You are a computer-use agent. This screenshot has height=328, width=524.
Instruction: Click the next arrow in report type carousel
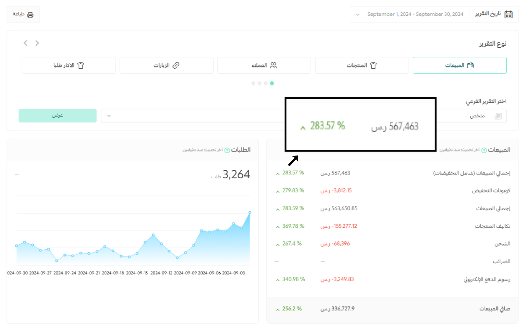coord(37,43)
